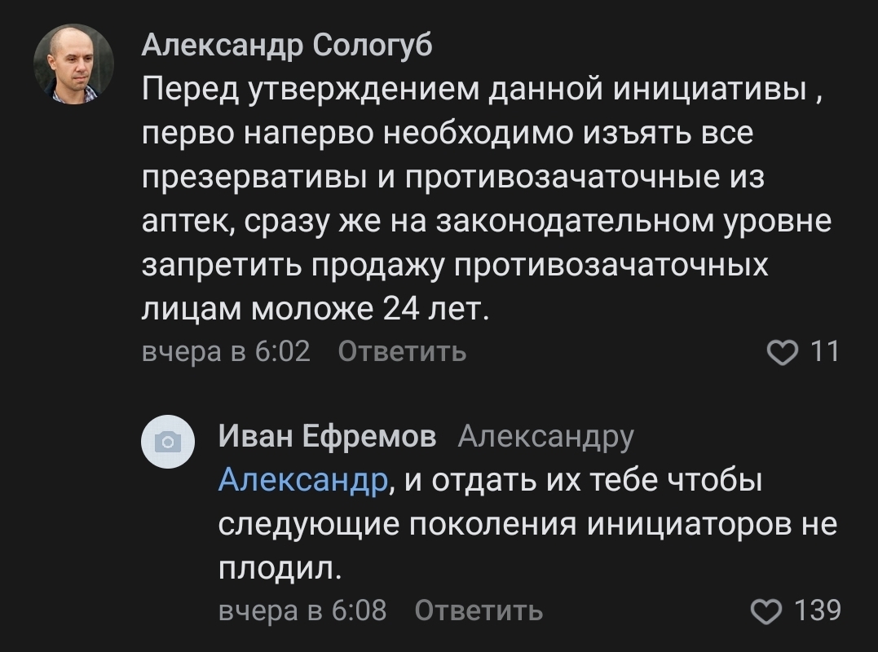
Task: Click the word "плодил." in the reply
Action: tap(279, 567)
